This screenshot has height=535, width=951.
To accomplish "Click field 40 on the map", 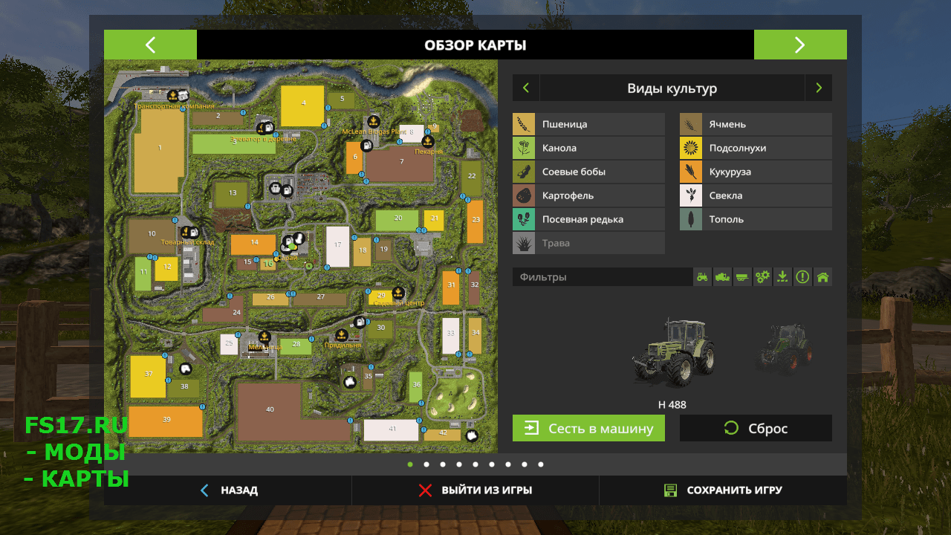I will point(270,409).
